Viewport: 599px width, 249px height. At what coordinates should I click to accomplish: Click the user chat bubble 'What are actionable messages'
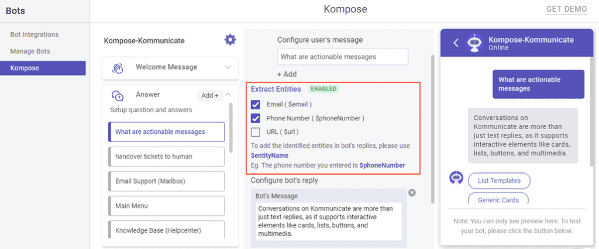point(538,84)
